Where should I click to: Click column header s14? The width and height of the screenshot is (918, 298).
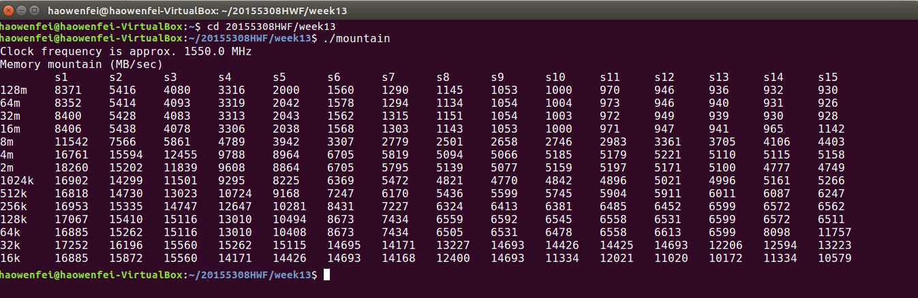774,78
